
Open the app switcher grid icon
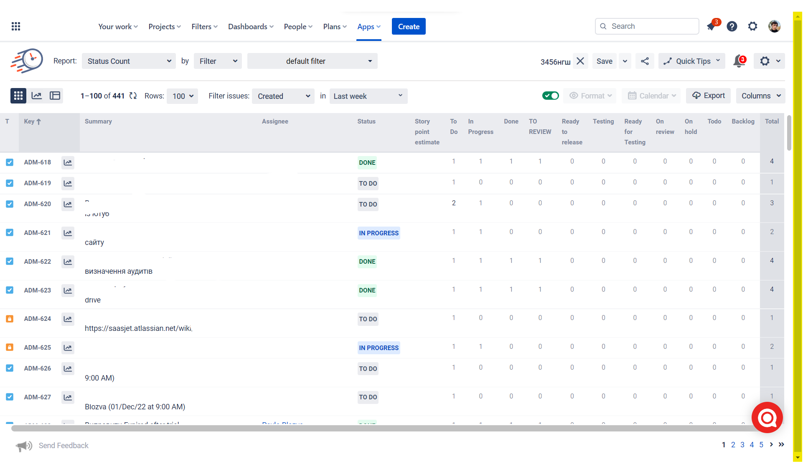16,26
